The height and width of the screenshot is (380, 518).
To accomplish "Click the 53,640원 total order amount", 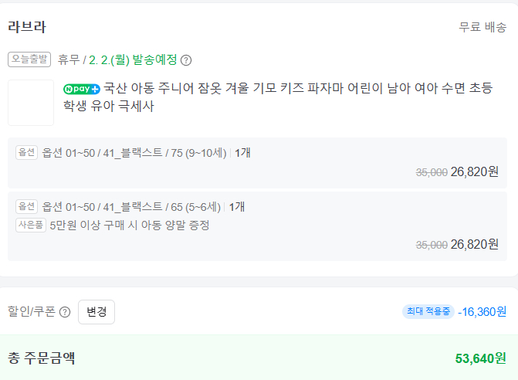I will pyautogui.click(x=480, y=358).
